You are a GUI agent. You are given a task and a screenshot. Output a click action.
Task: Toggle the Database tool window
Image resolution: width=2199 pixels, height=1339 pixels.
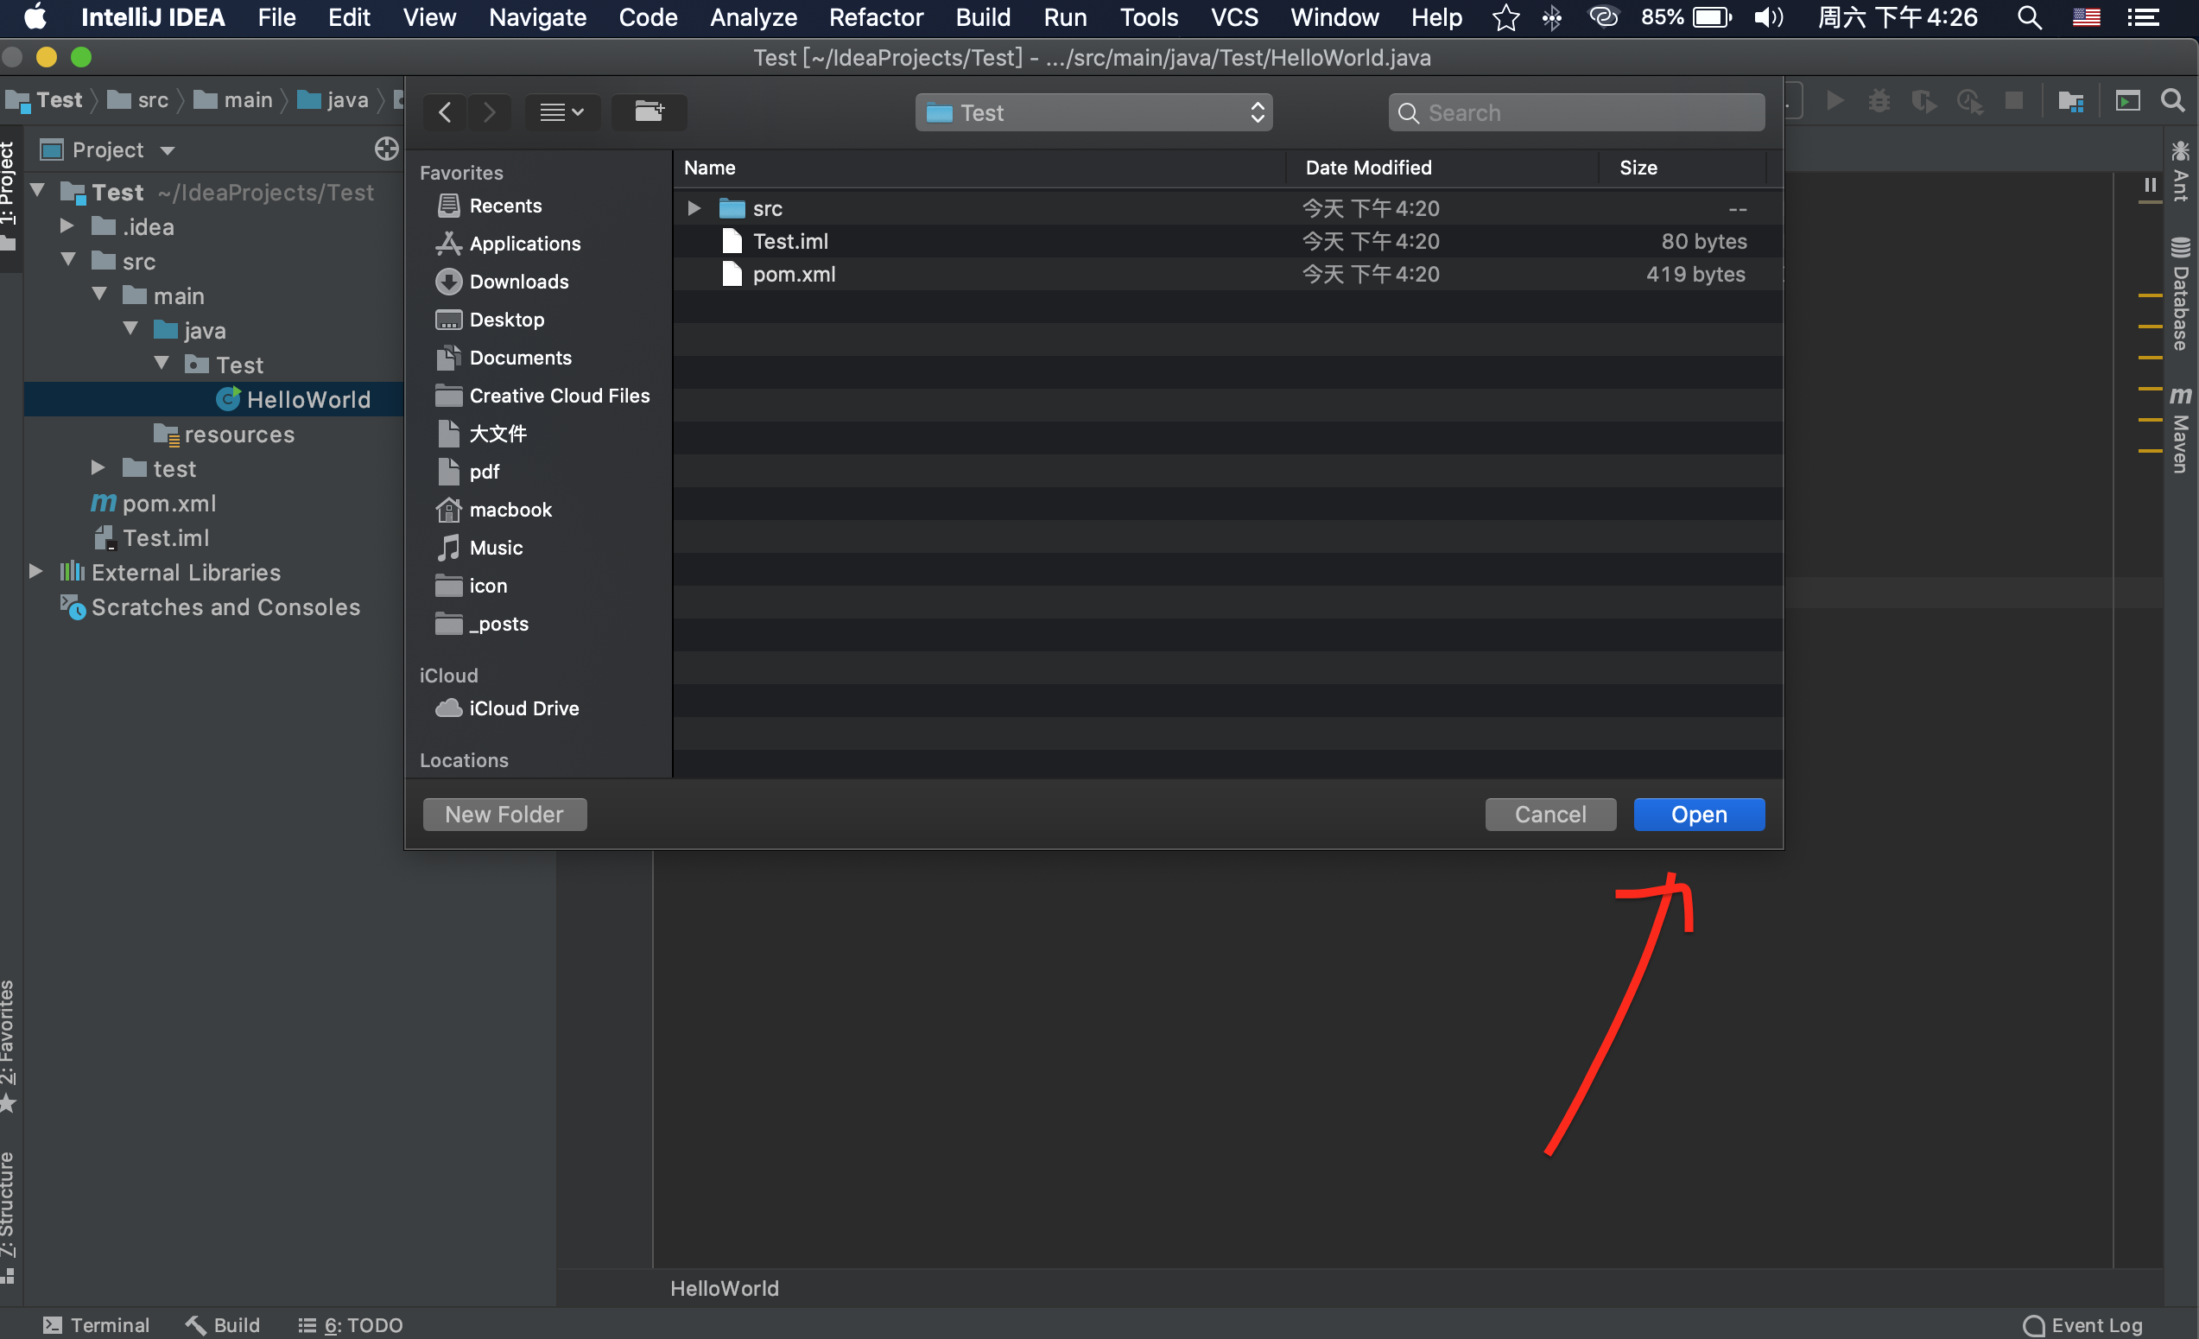pos(2179,296)
